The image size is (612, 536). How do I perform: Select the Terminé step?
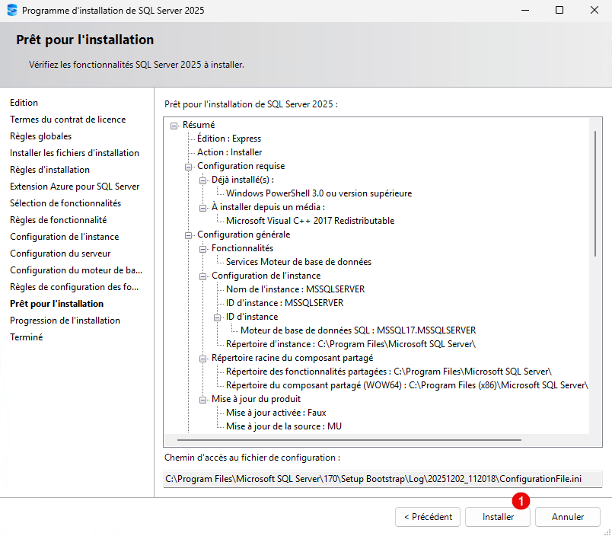[x=26, y=338]
